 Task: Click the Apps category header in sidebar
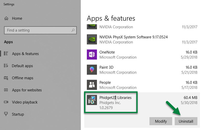pyautogui.click(x=8, y=42)
